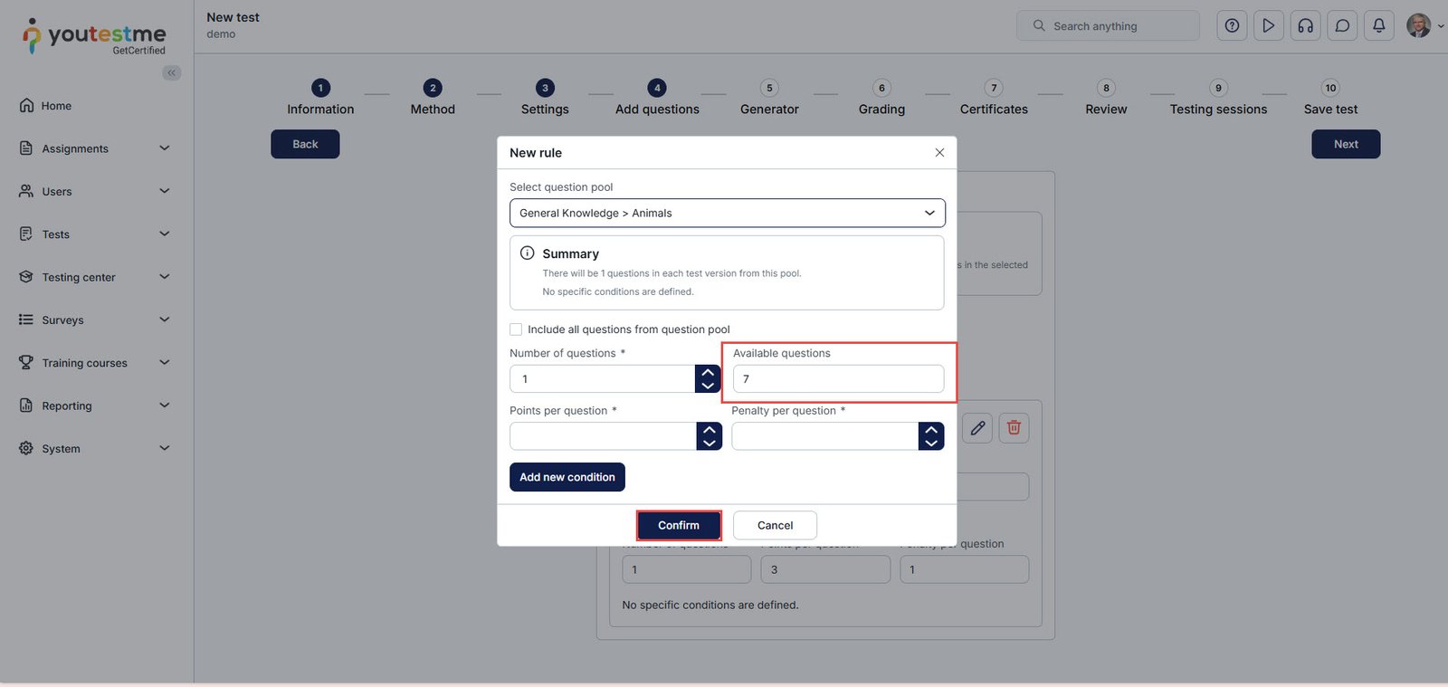Close the New rule dialog

click(x=939, y=153)
